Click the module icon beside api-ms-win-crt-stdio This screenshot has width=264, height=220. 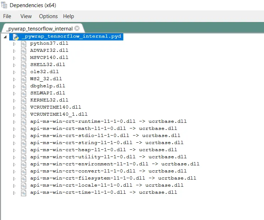pos(23,136)
